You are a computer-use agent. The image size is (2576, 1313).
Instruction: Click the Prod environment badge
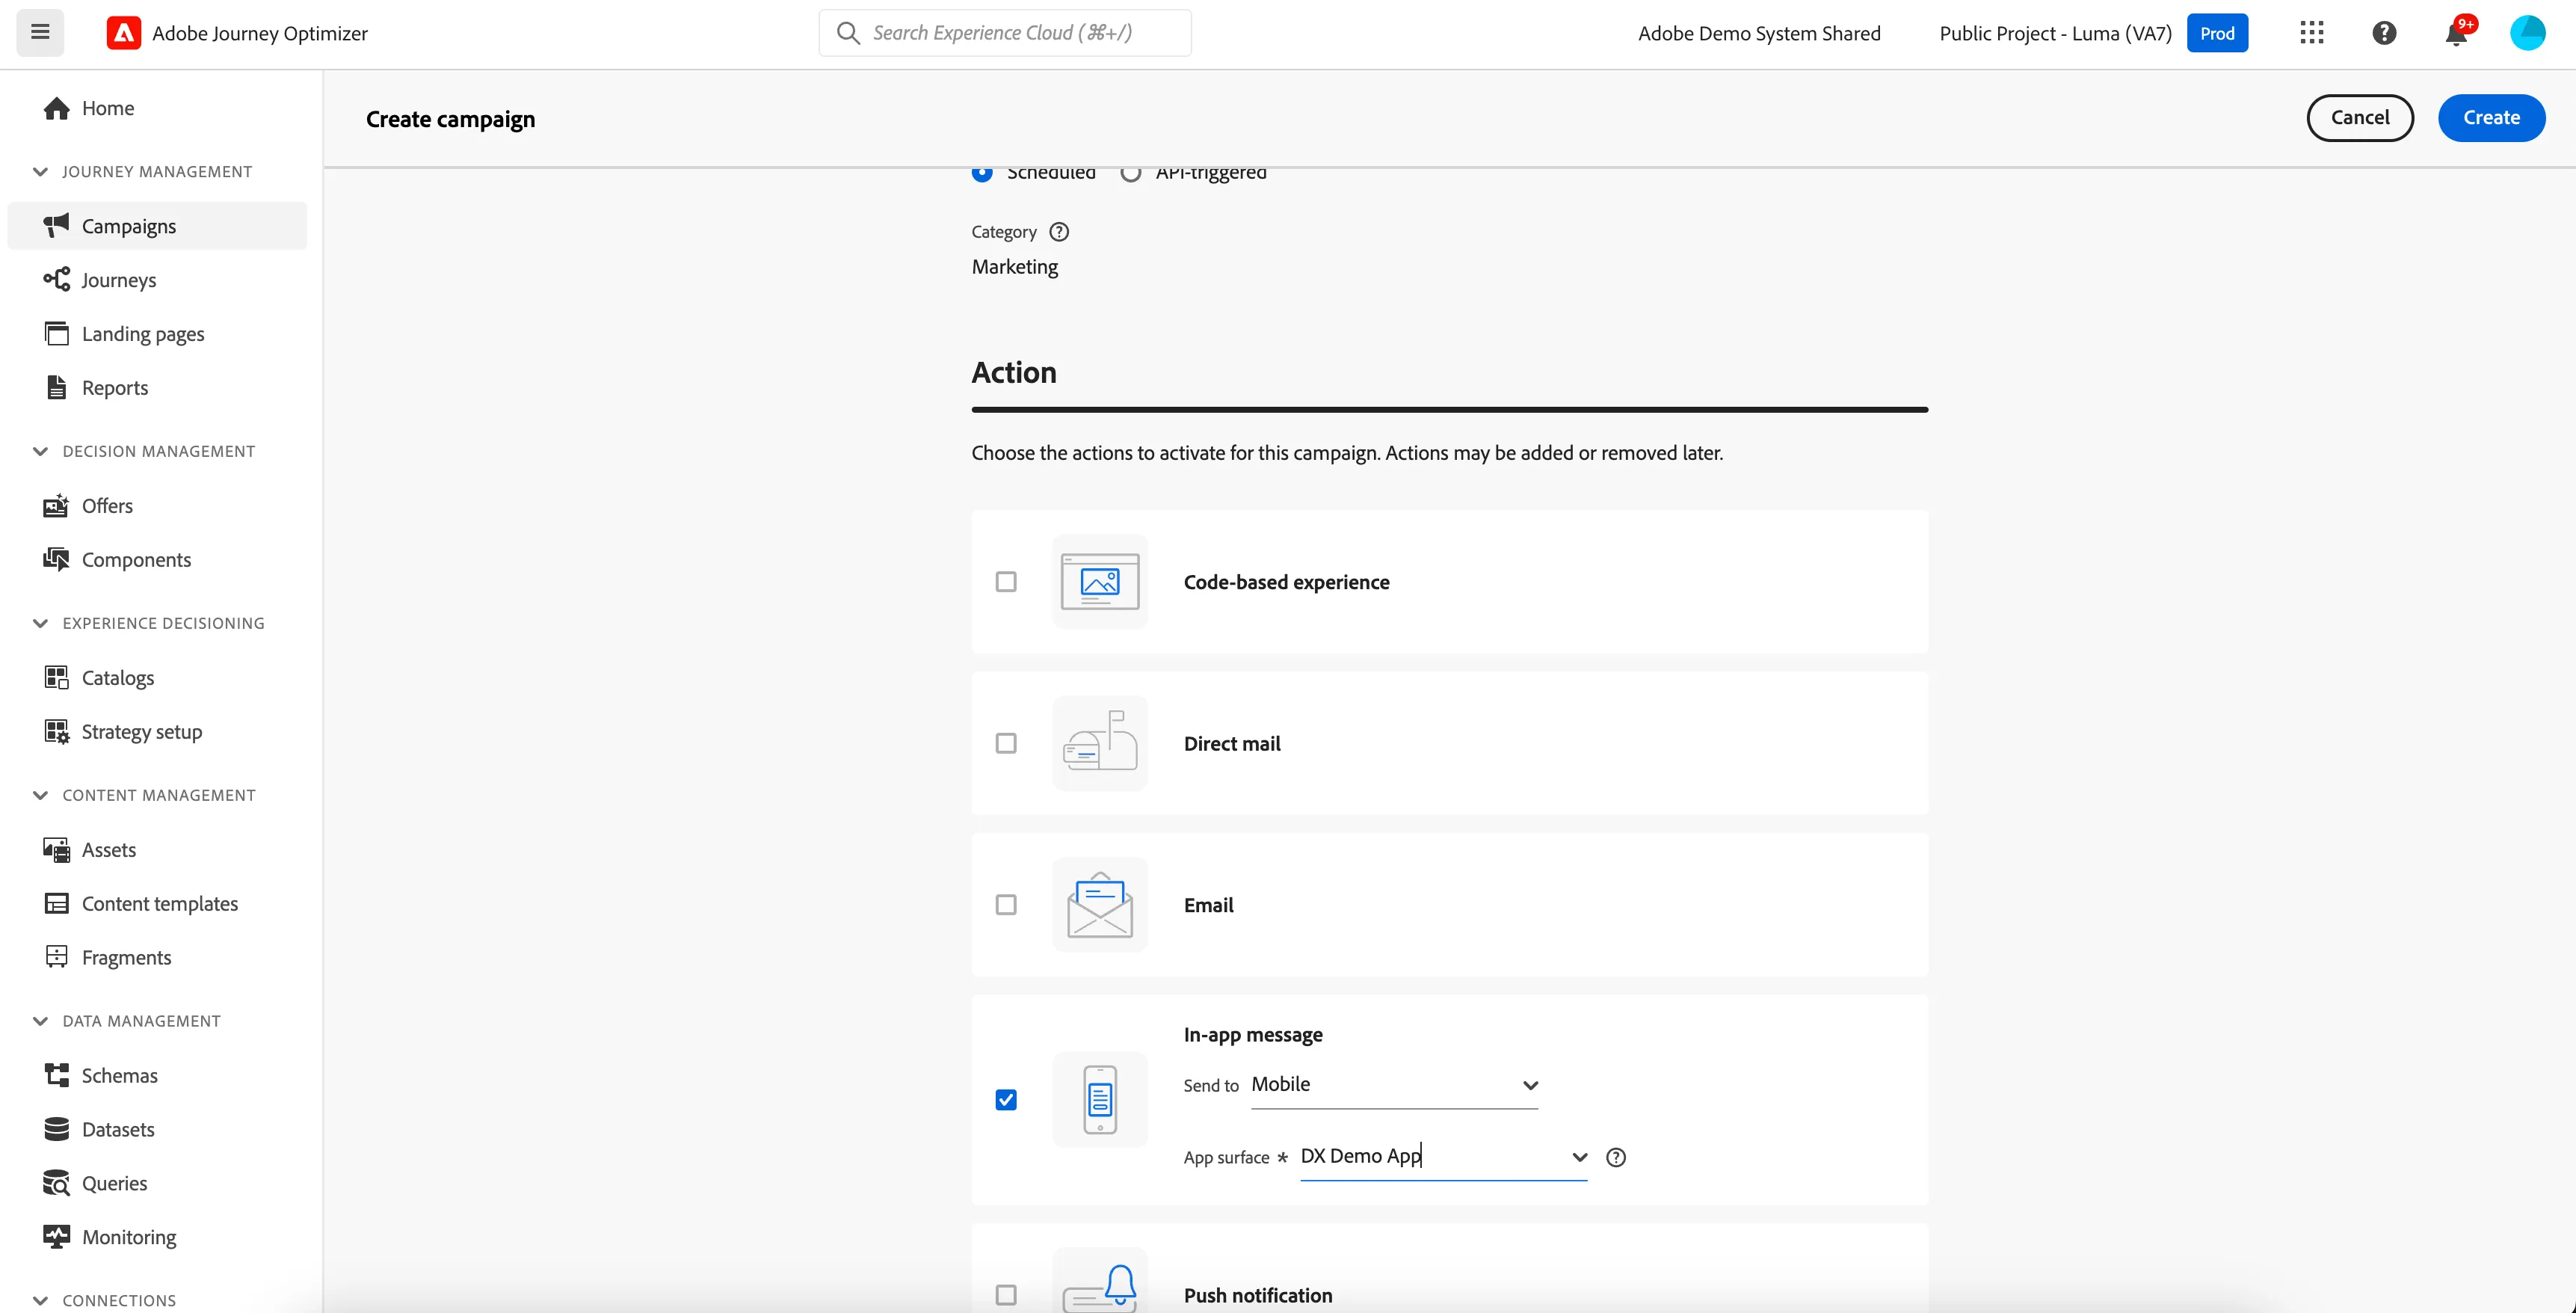click(x=2217, y=33)
